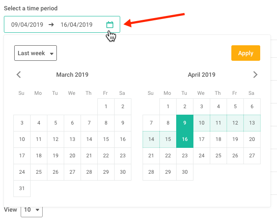
Task: Choose April 1 in the calendar
Action: coord(168,106)
